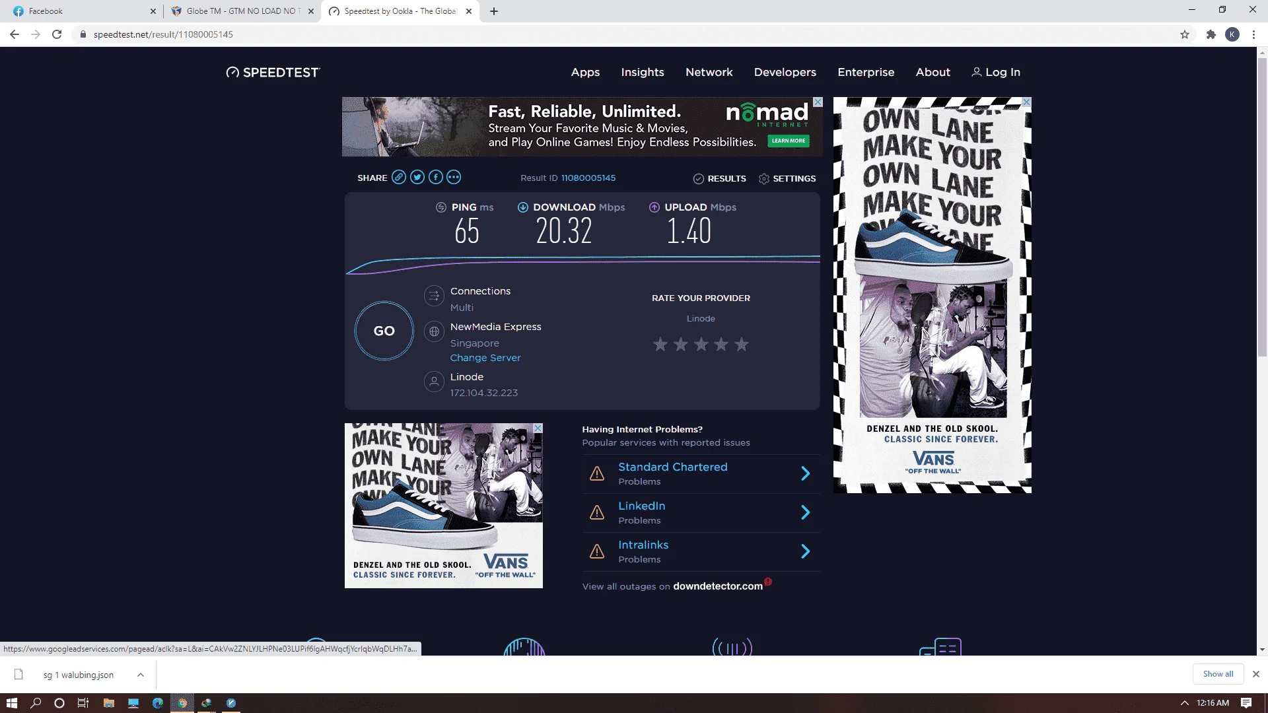Close the nomad banner ad
The height and width of the screenshot is (713, 1268).
(x=818, y=102)
